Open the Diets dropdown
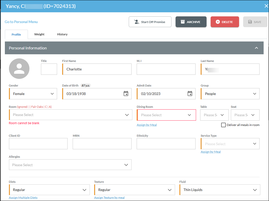Viewport: 269px width, 201px height. 49,190
